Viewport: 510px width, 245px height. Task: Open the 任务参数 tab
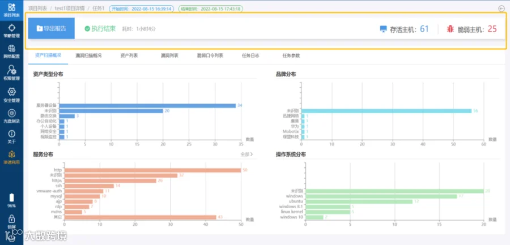pyautogui.click(x=291, y=55)
